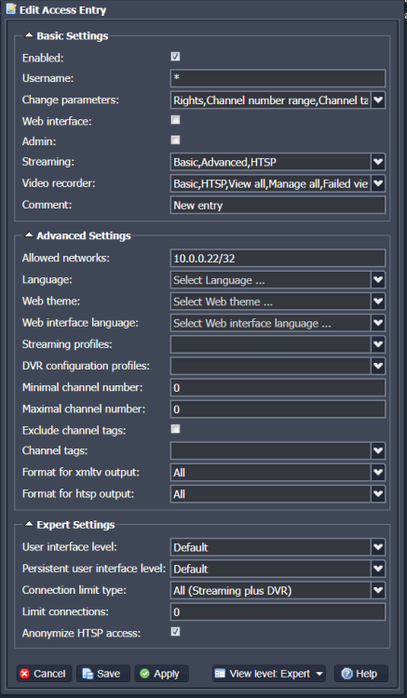Open the Streaming dropdown arrow
Viewport: 407px width, 698px height.
pos(378,162)
